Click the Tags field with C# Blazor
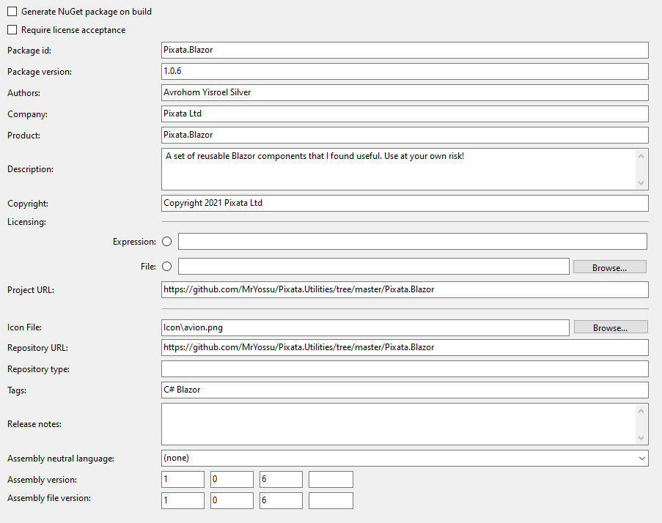 point(405,390)
